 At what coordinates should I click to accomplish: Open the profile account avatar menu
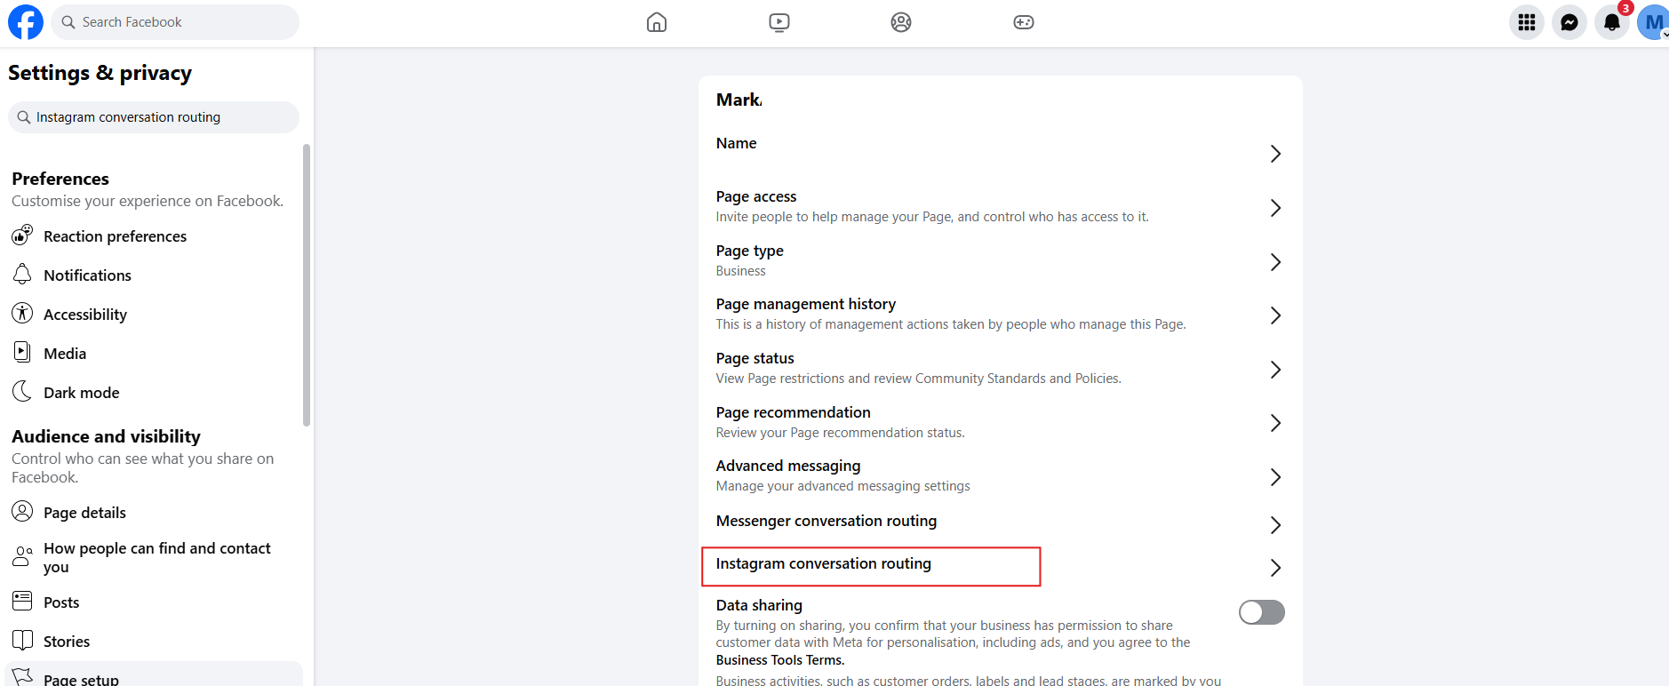click(x=1651, y=22)
